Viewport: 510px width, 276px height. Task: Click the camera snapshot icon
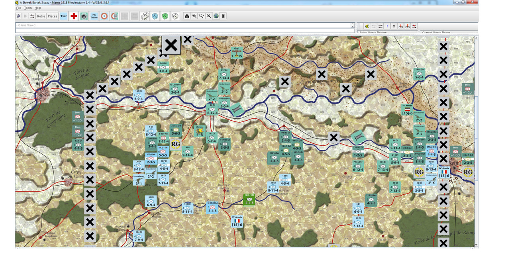tap(187, 16)
